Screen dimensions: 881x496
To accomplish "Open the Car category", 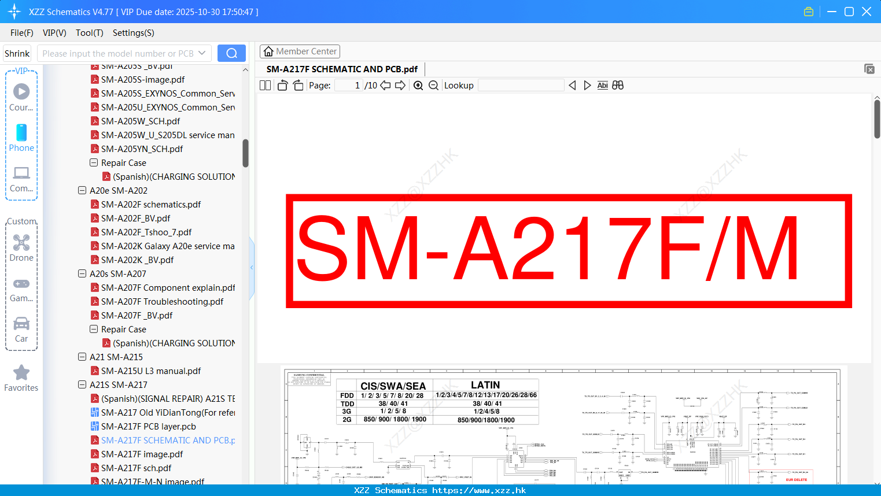I will [21, 330].
